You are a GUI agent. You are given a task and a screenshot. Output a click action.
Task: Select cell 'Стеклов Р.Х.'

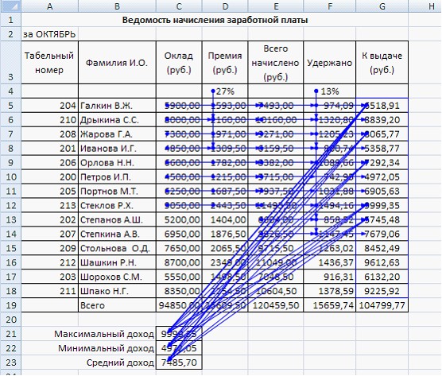point(117,205)
